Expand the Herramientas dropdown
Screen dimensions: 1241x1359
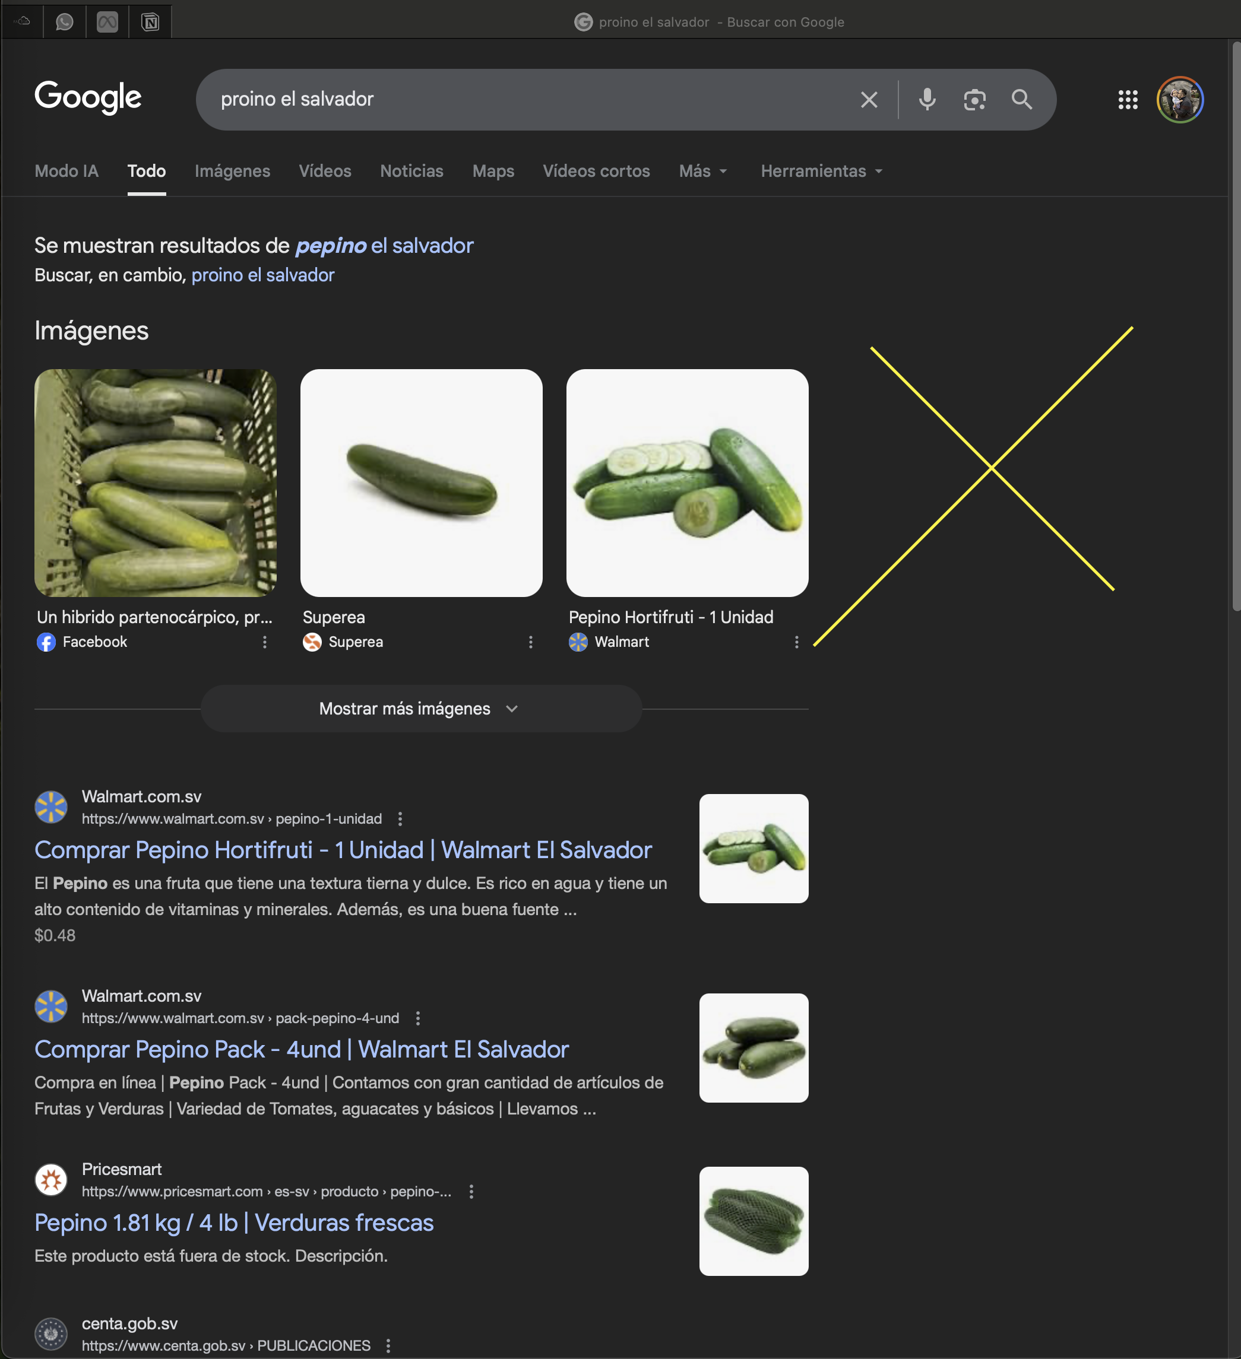821,172
